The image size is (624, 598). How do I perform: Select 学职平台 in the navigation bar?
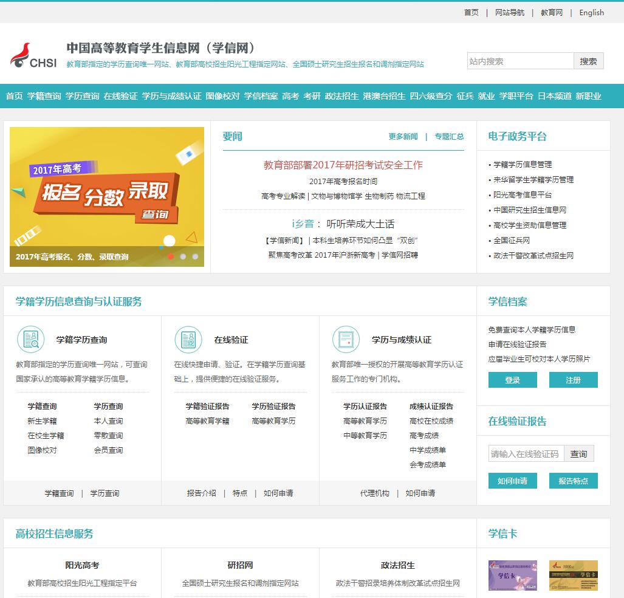pyautogui.click(x=516, y=96)
